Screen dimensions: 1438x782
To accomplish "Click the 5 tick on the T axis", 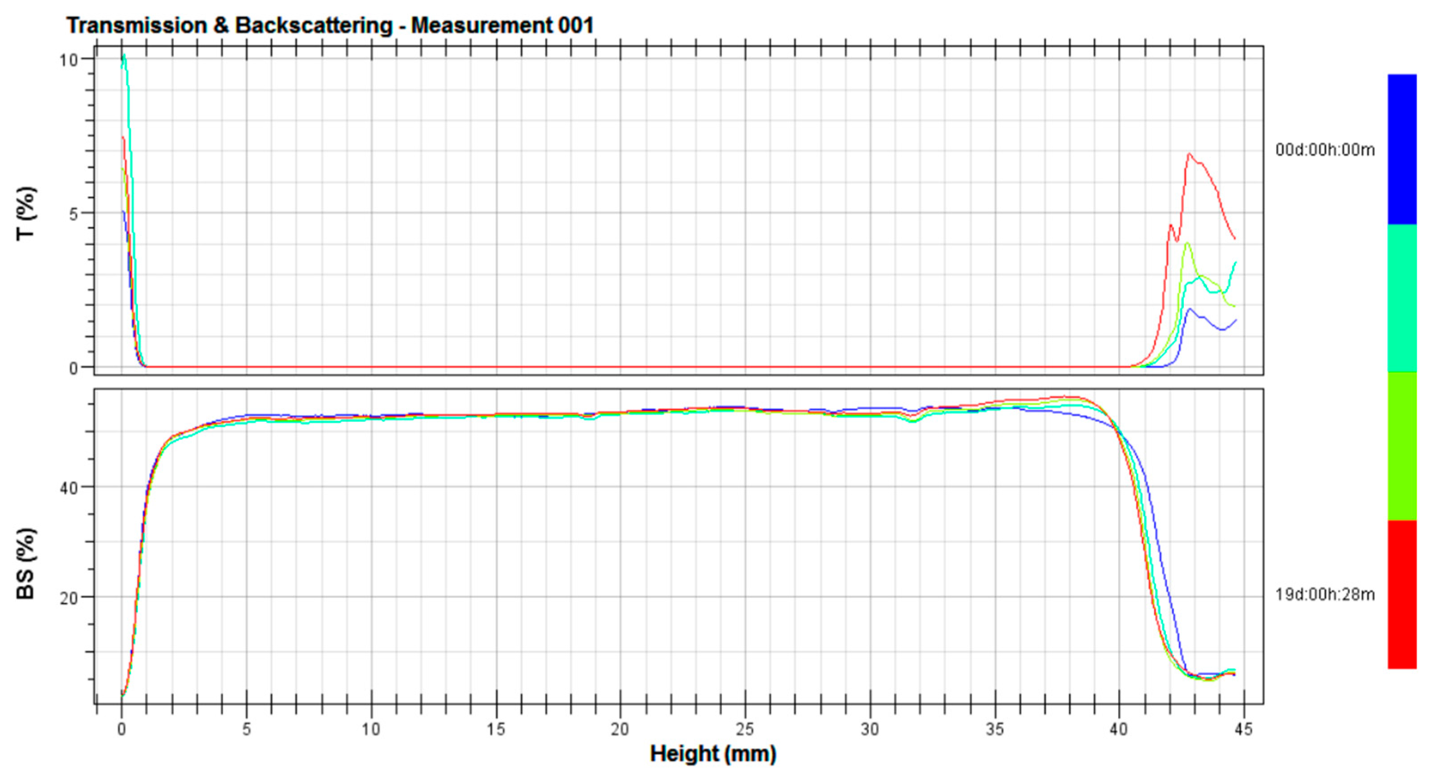I will pyautogui.click(x=73, y=214).
